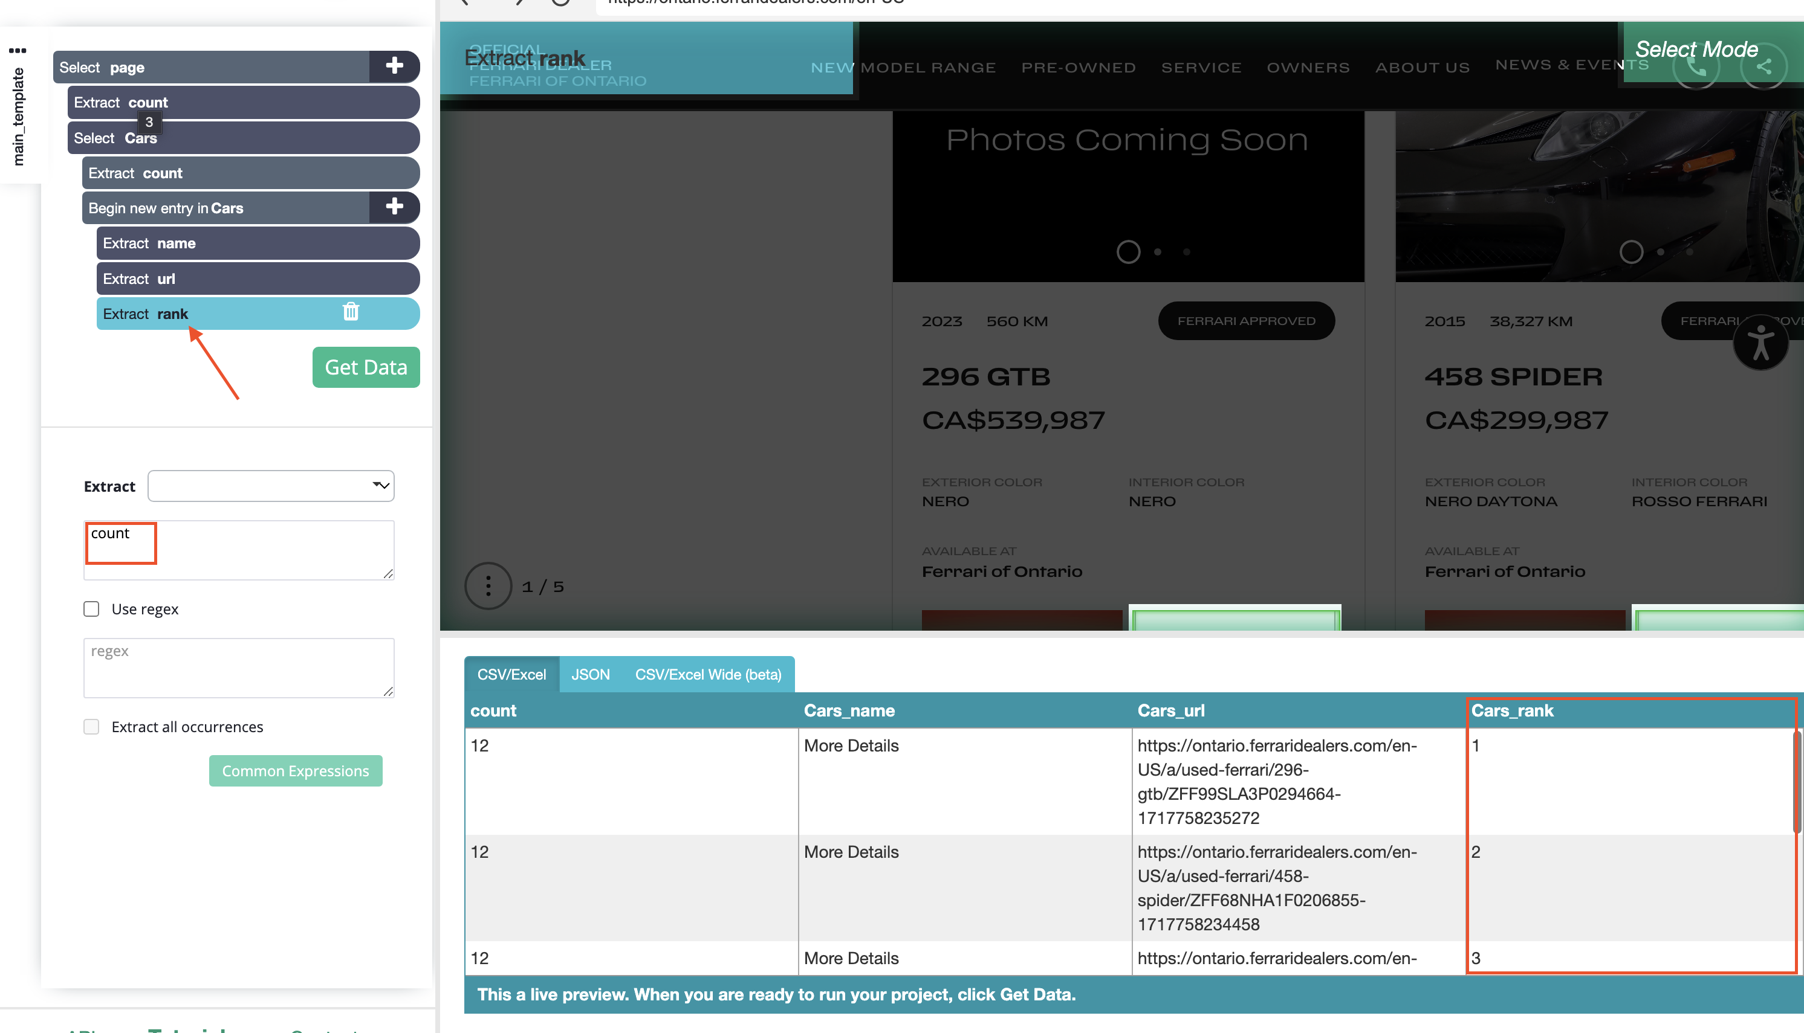Enable the Use regex checkbox
Viewport: 1804px width, 1033px height.
[91, 609]
